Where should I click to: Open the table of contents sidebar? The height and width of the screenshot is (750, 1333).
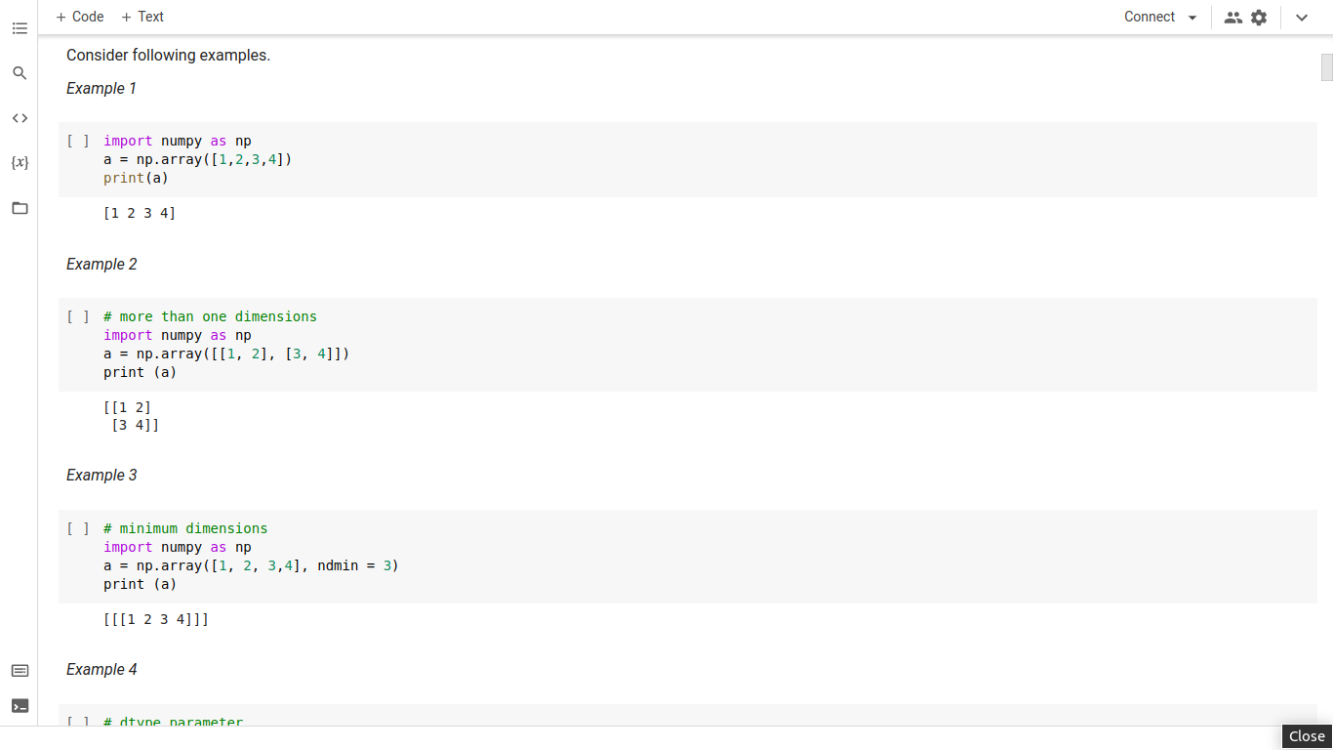[x=20, y=28]
